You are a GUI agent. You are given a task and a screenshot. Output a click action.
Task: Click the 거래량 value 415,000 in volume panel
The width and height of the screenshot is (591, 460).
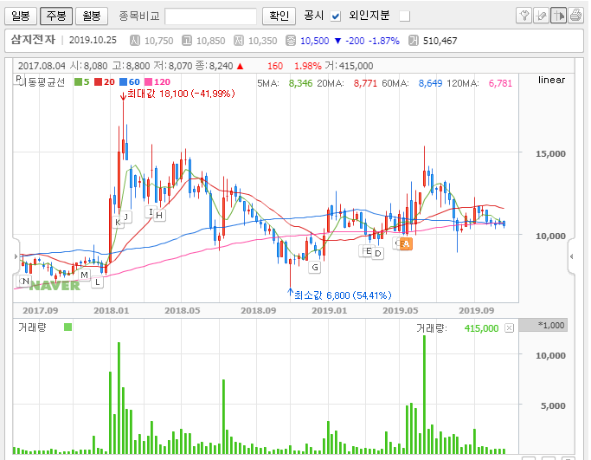pos(481,328)
